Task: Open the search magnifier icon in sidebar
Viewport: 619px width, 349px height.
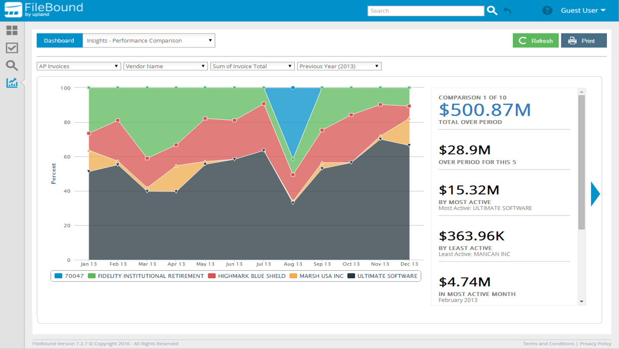Action: [x=12, y=66]
